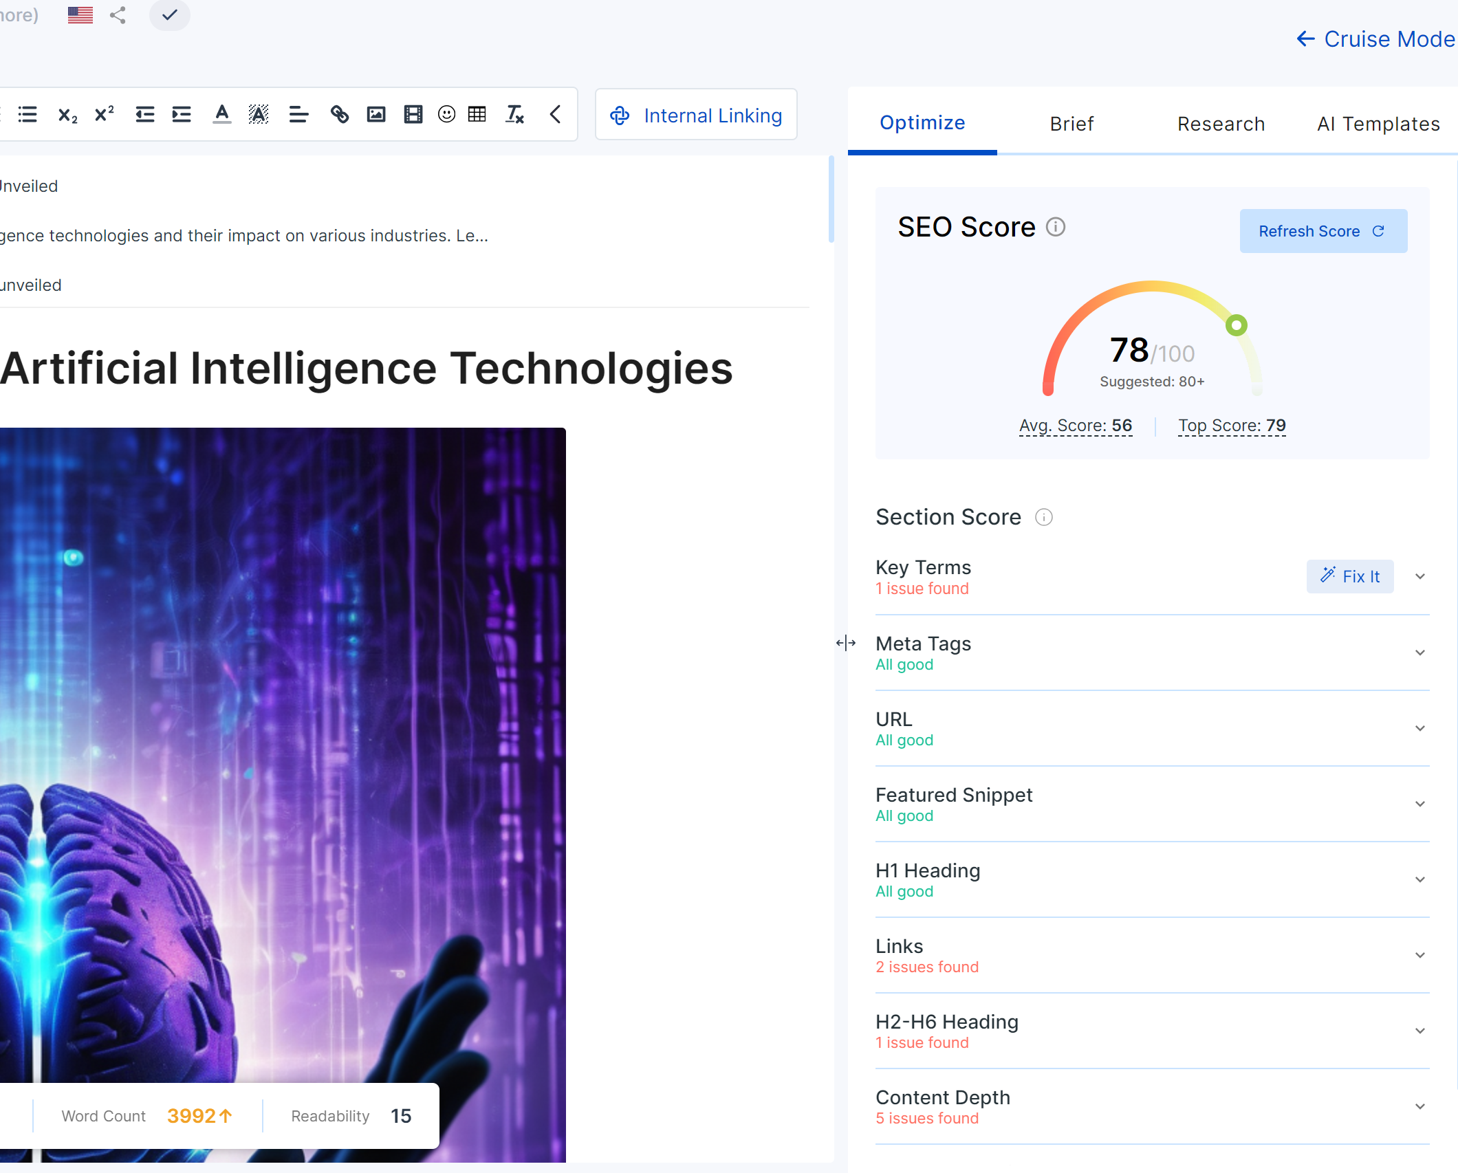Click the bulleted list icon
This screenshot has height=1173, width=1458.
pos(28,114)
